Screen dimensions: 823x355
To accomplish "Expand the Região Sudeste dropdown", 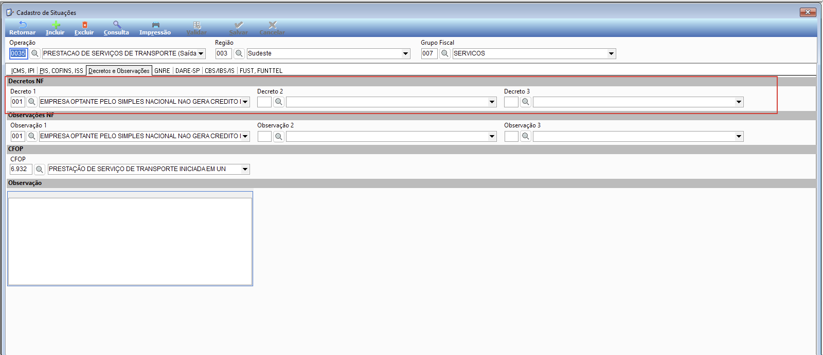I will pos(405,53).
